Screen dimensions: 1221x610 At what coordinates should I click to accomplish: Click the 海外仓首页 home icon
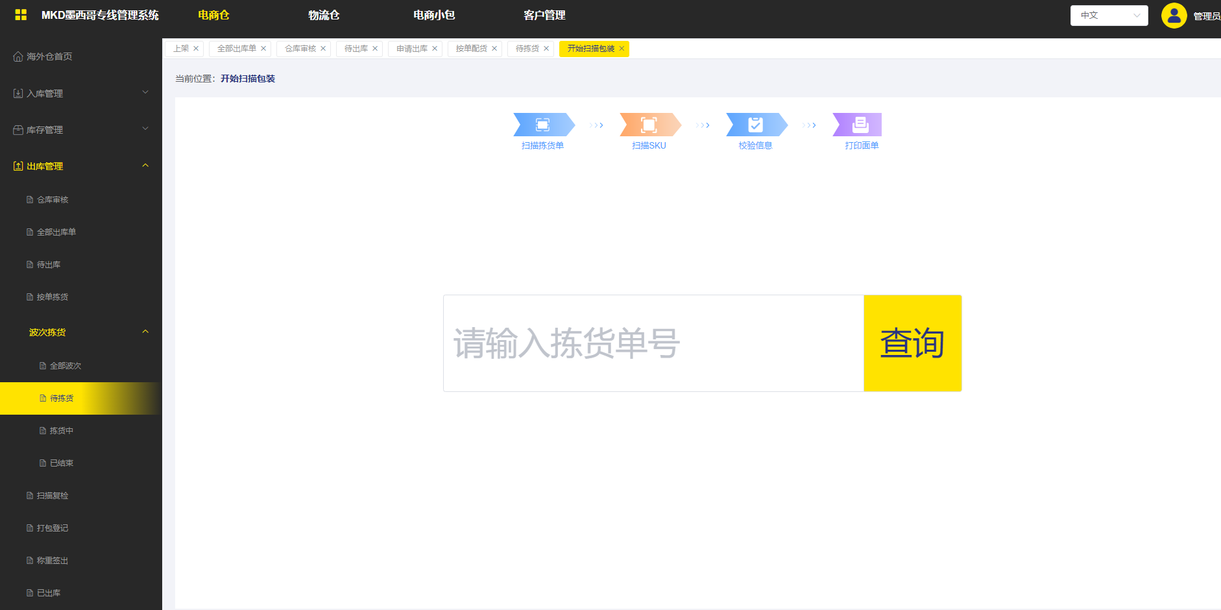coord(18,57)
